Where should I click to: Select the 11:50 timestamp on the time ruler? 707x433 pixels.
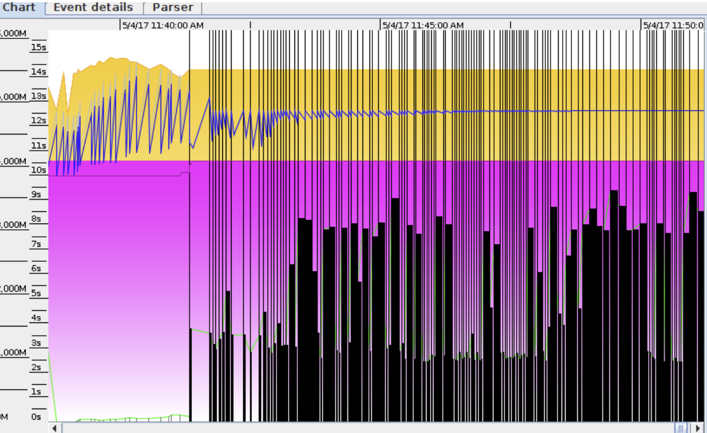click(x=673, y=25)
